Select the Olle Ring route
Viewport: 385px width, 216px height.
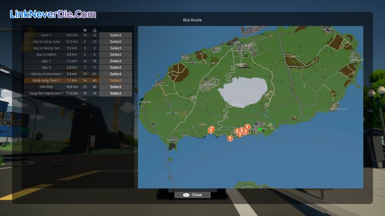tap(115, 87)
